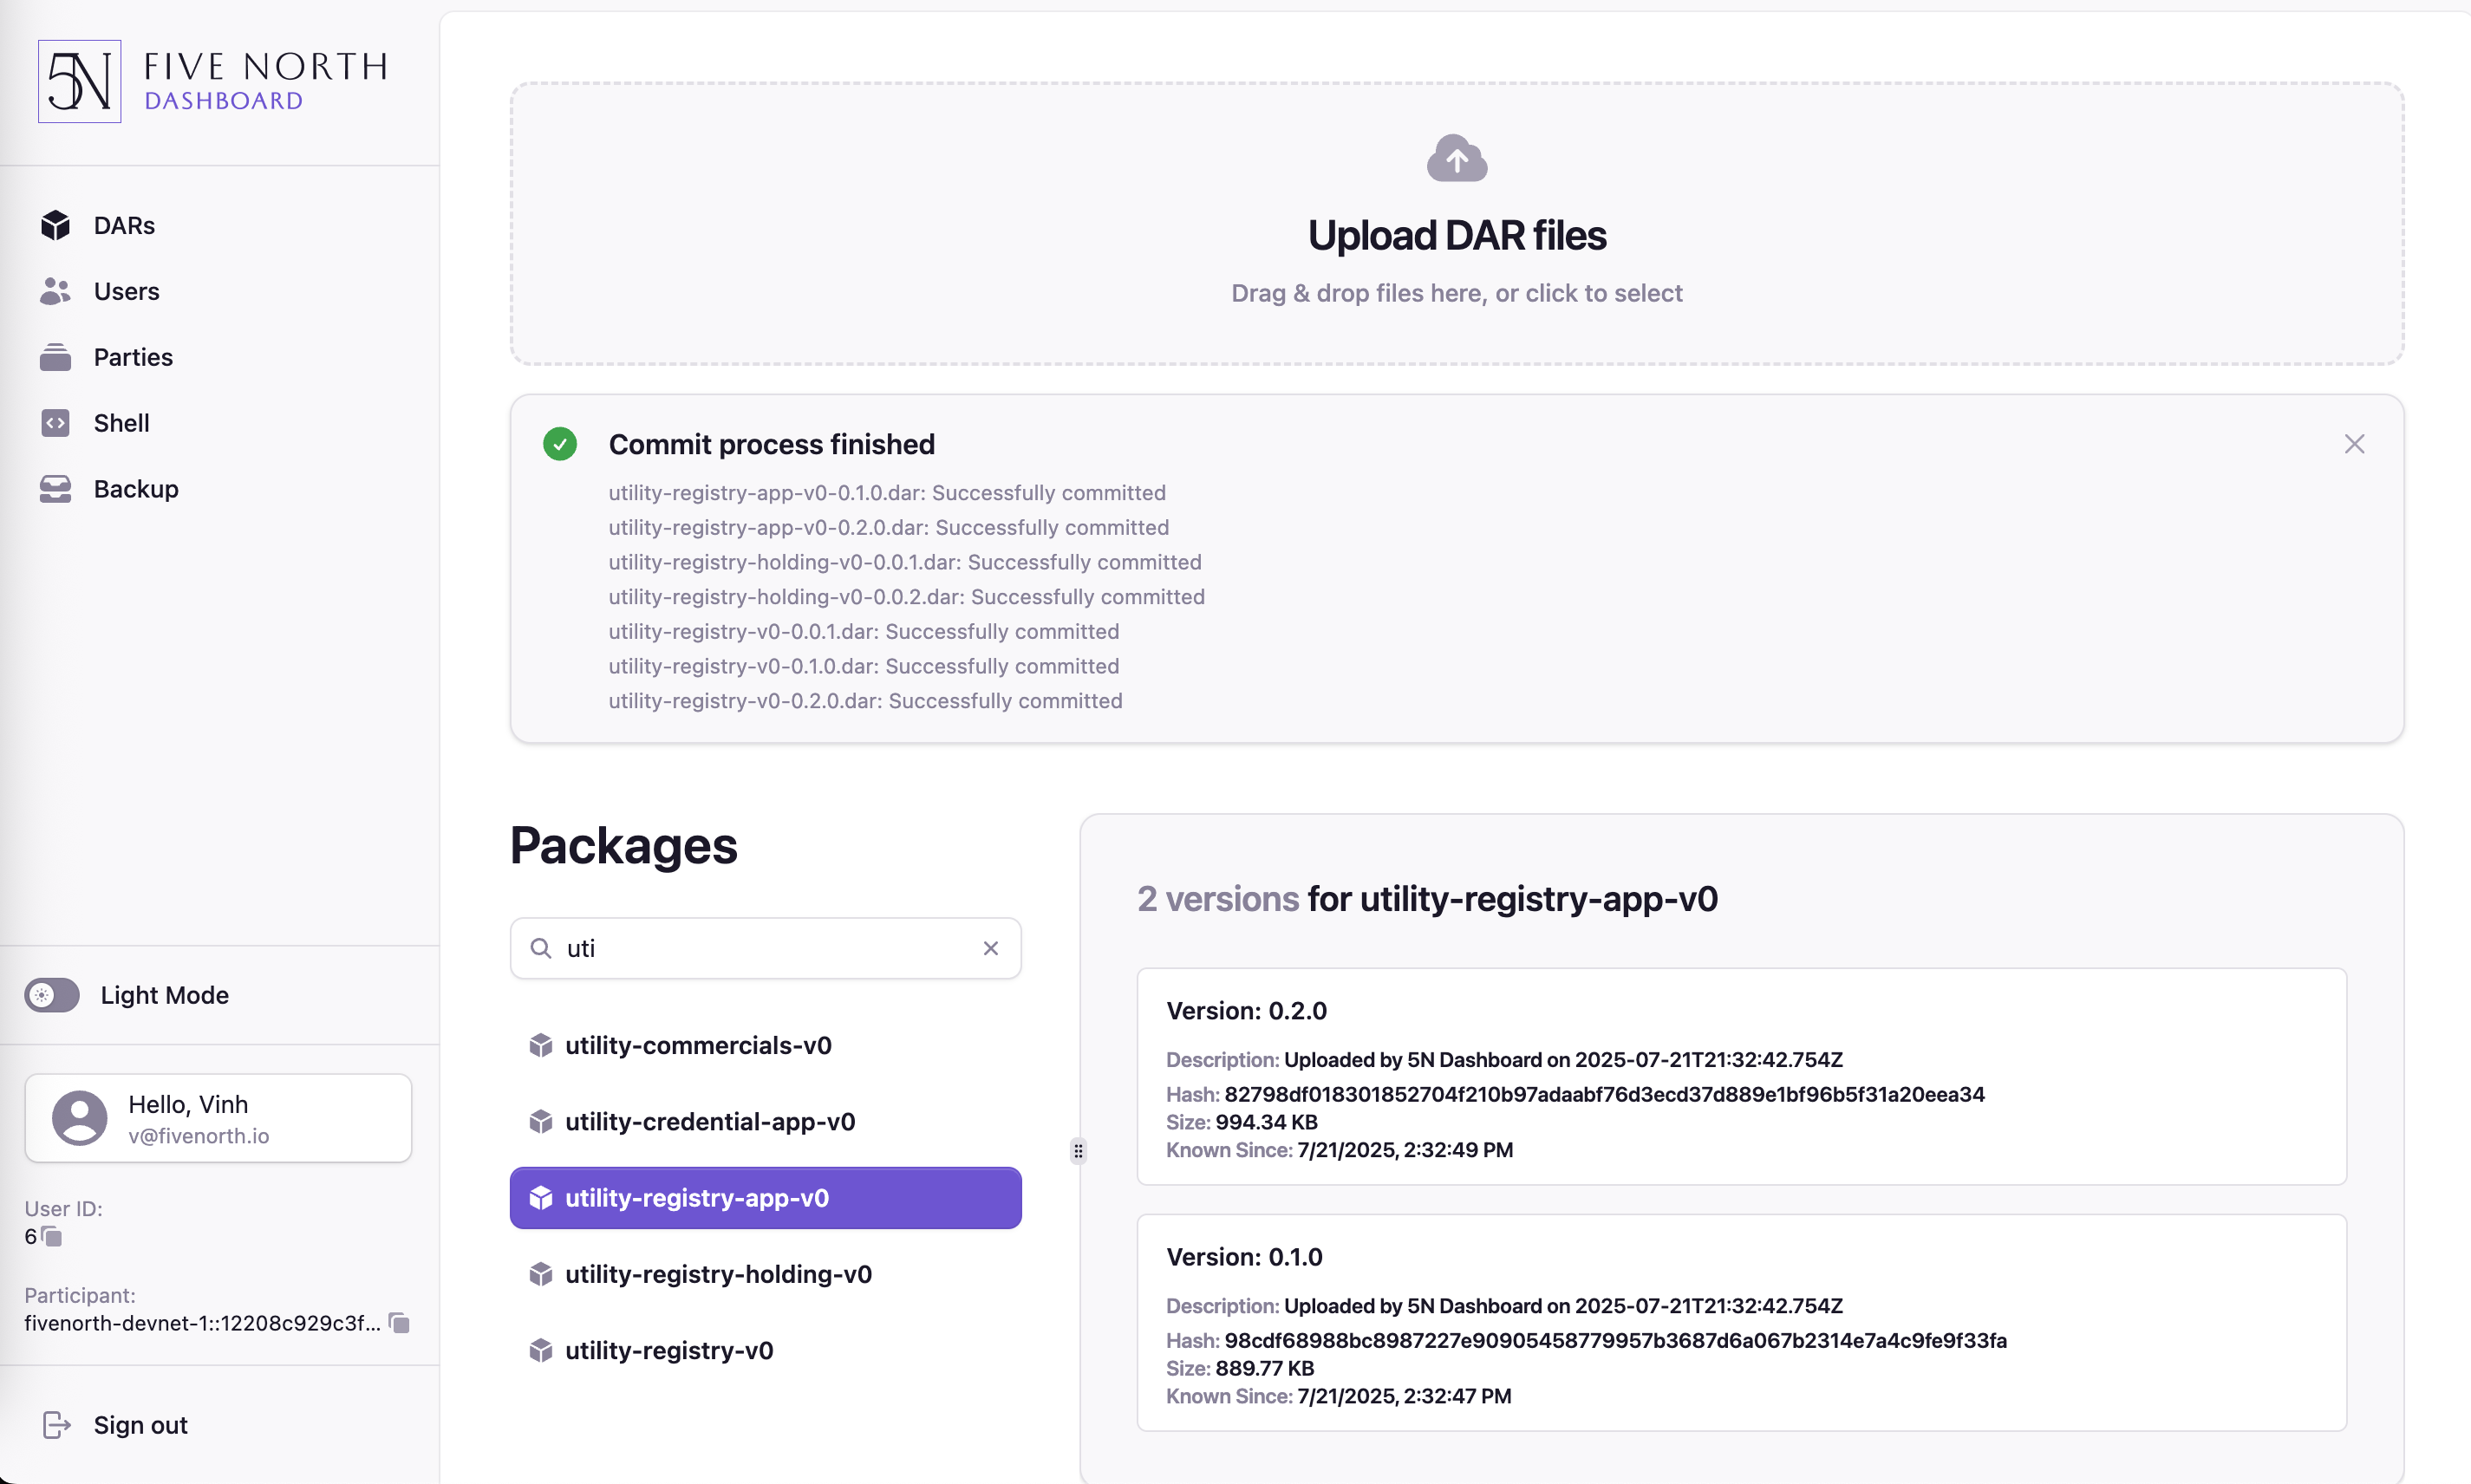2471x1484 pixels.
Task: Open the Hello, Vinh profile card
Action: (x=218, y=1118)
